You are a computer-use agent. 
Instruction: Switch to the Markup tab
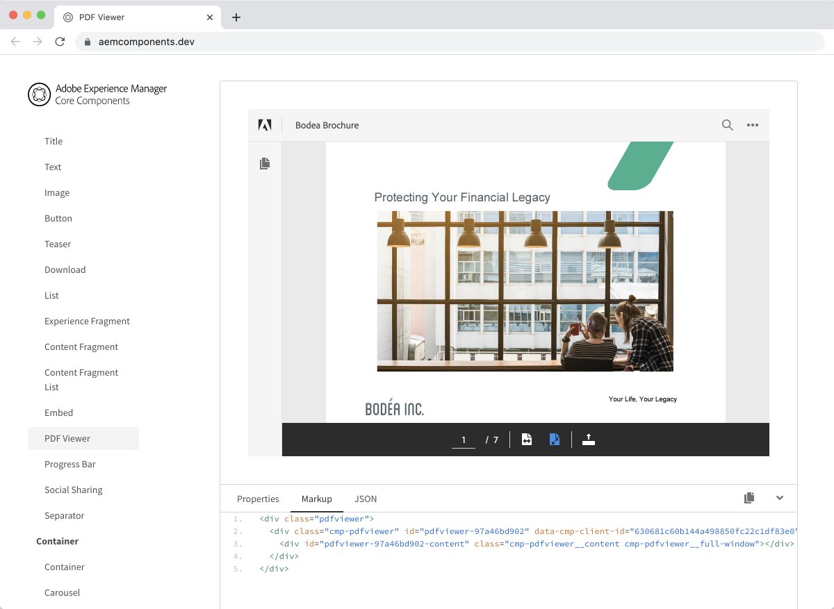(x=317, y=499)
